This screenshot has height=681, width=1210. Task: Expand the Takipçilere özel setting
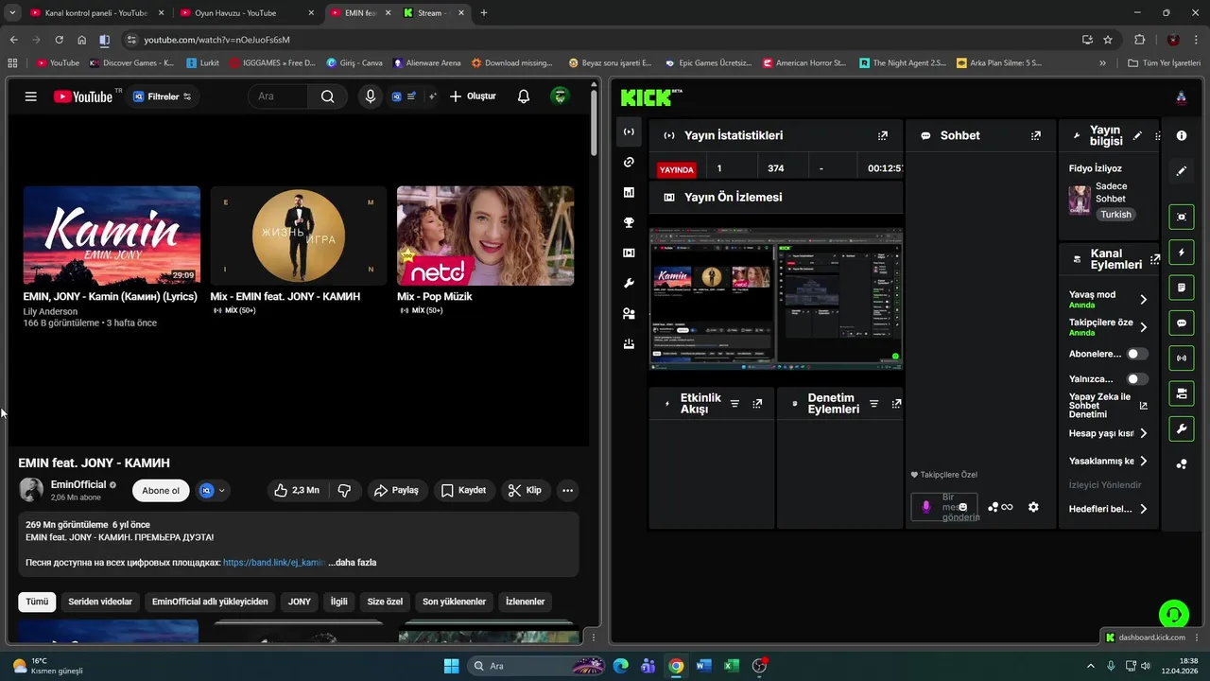click(1143, 327)
